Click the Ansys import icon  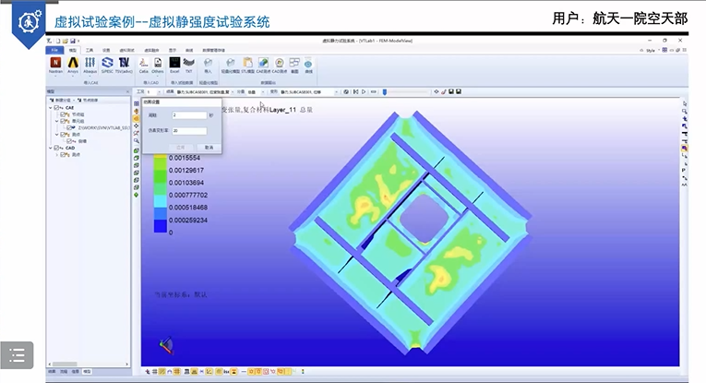pos(73,65)
